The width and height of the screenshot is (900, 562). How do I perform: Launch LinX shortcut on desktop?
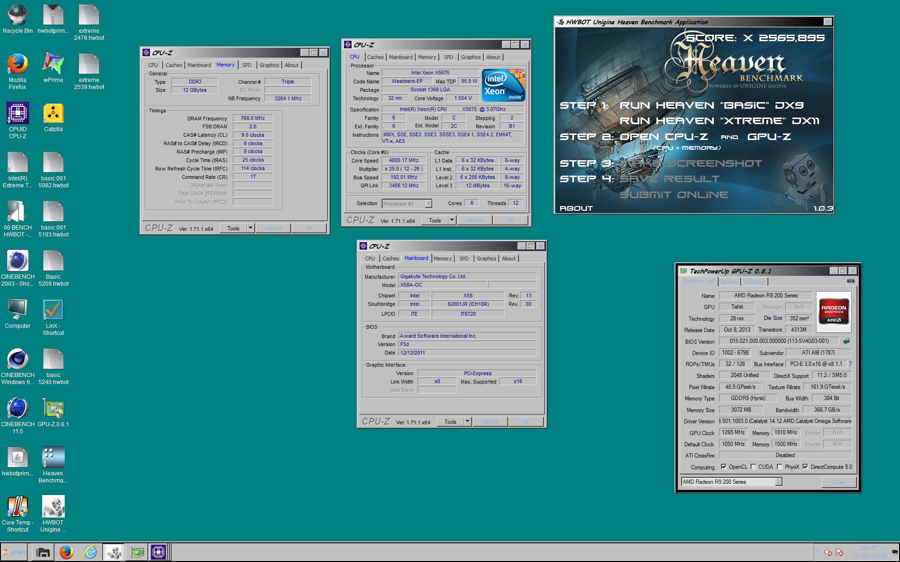point(53,317)
